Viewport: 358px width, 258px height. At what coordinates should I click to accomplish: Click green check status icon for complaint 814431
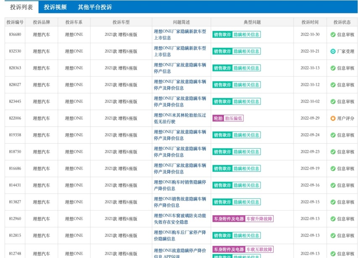pos(333,185)
